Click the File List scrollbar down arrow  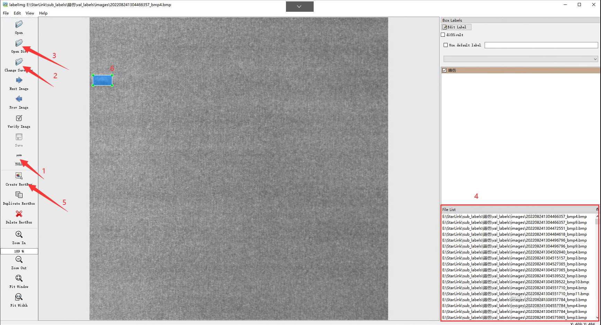(x=597, y=317)
